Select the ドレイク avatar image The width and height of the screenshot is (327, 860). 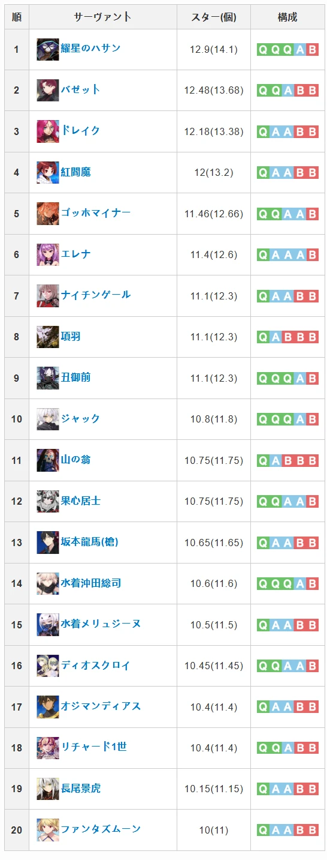pyautogui.click(x=48, y=131)
